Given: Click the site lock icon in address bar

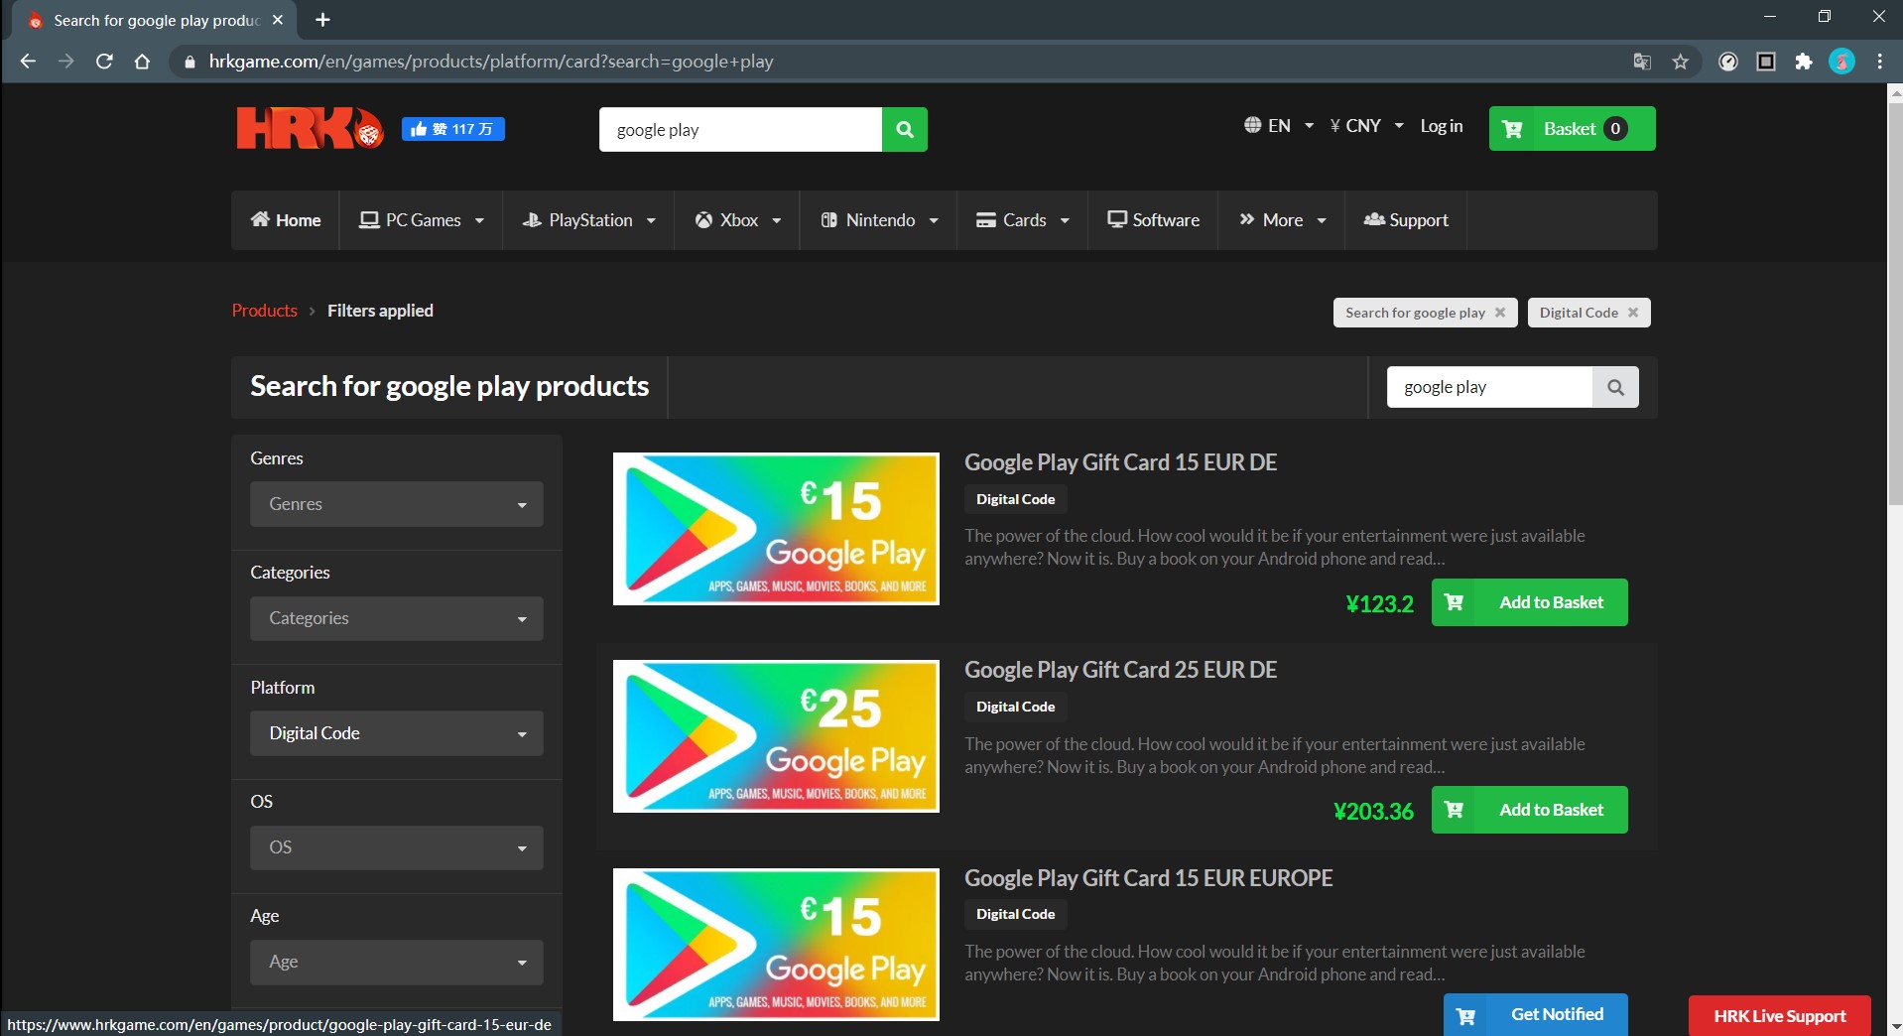Looking at the screenshot, I should point(190,62).
